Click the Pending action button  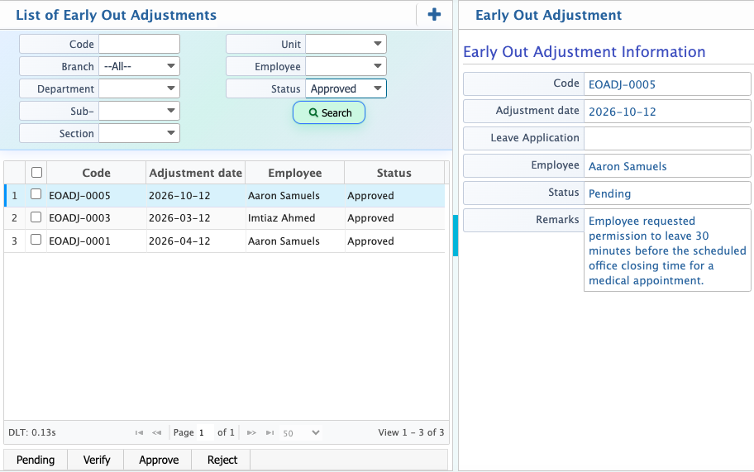pos(36,460)
